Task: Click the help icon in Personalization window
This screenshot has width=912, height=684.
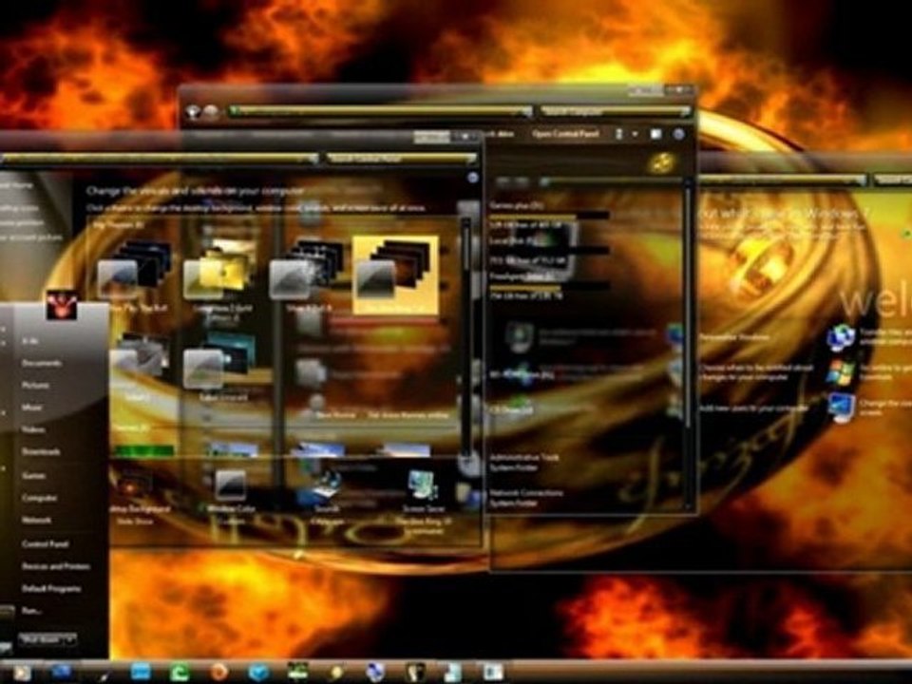Action: coord(473,178)
